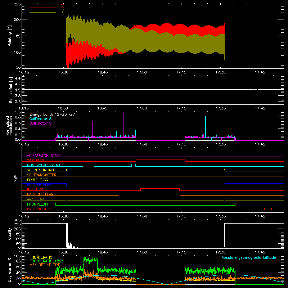The image size is (288, 288).
Task: Click the FLARE_FLAG label
Action: [37, 180]
